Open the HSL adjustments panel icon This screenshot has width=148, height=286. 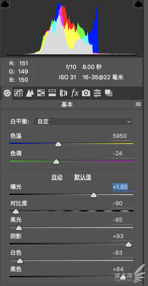click(41, 93)
